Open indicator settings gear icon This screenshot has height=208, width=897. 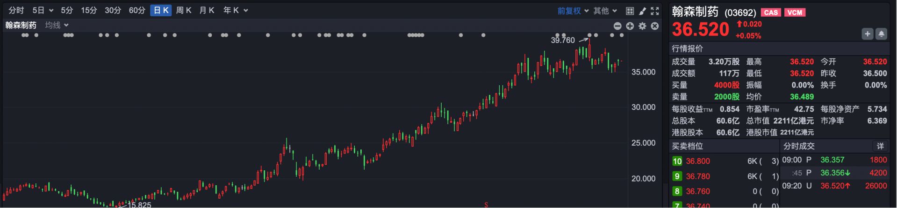coord(642,26)
